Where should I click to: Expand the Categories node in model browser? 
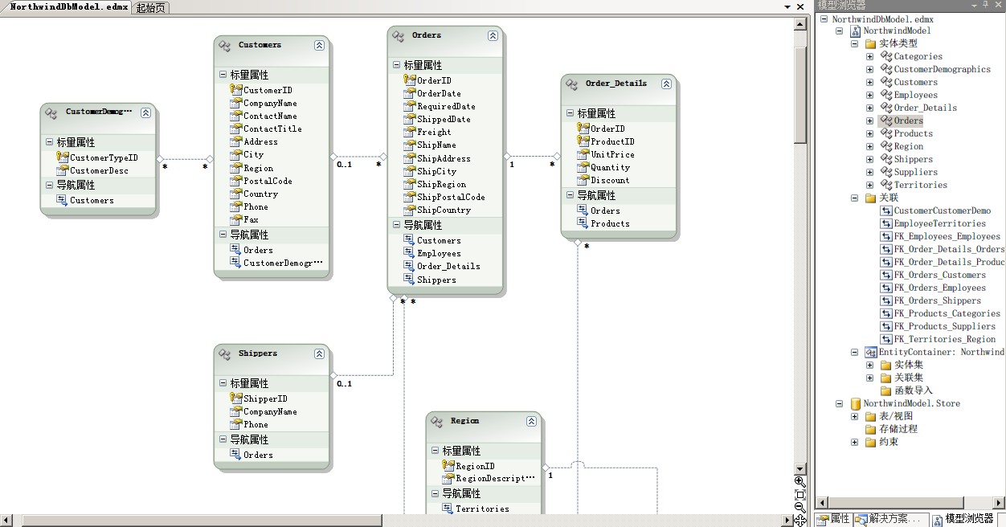[x=869, y=56]
